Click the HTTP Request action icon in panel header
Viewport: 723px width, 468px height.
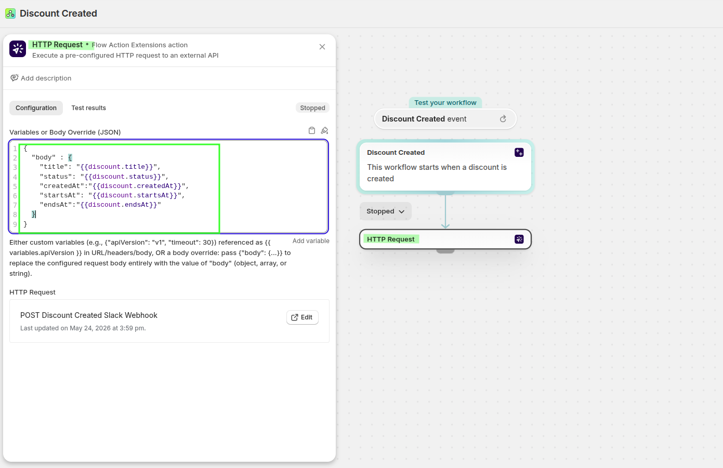coord(18,49)
